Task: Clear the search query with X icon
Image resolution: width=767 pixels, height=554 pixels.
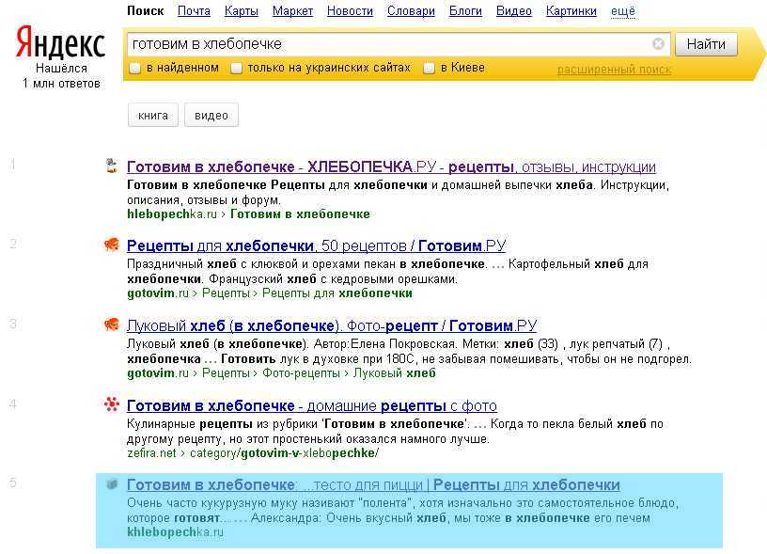Action: (658, 44)
